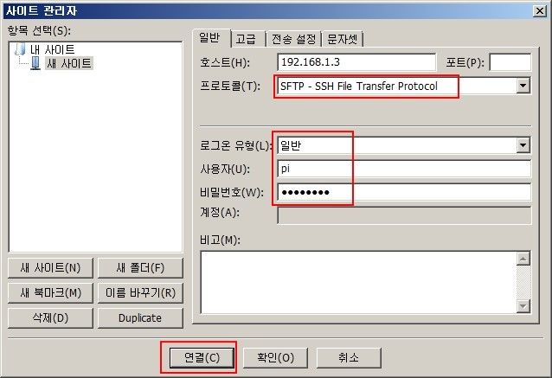This screenshot has height=378, width=552.
Task: Click the 삭제(D) button
Action: coord(50,318)
